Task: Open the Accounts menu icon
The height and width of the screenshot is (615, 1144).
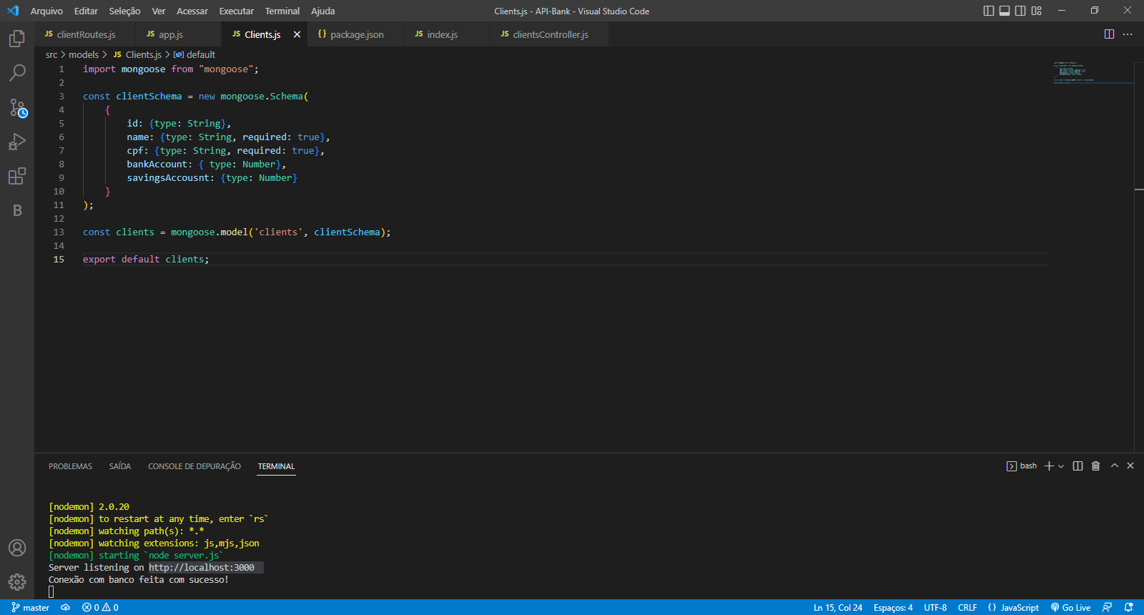Action: pyautogui.click(x=17, y=548)
